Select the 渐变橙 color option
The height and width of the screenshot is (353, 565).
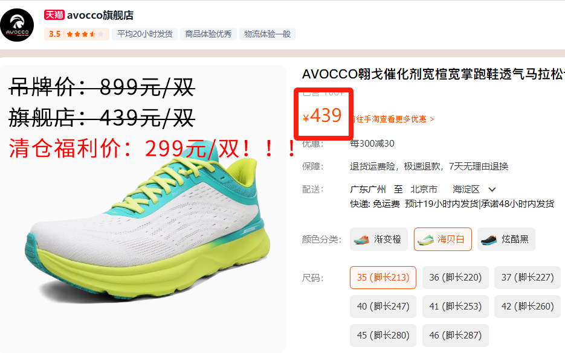pyautogui.click(x=379, y=240)
